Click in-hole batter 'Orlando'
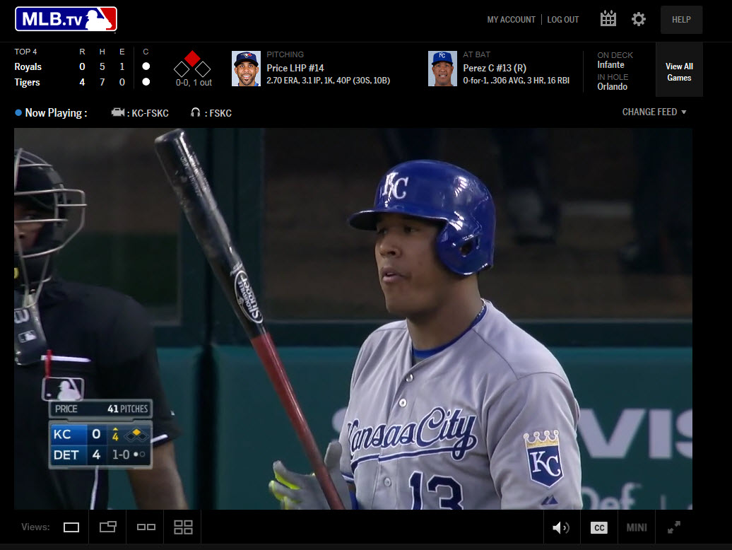732x550 pixels. (x=612, y=87)
